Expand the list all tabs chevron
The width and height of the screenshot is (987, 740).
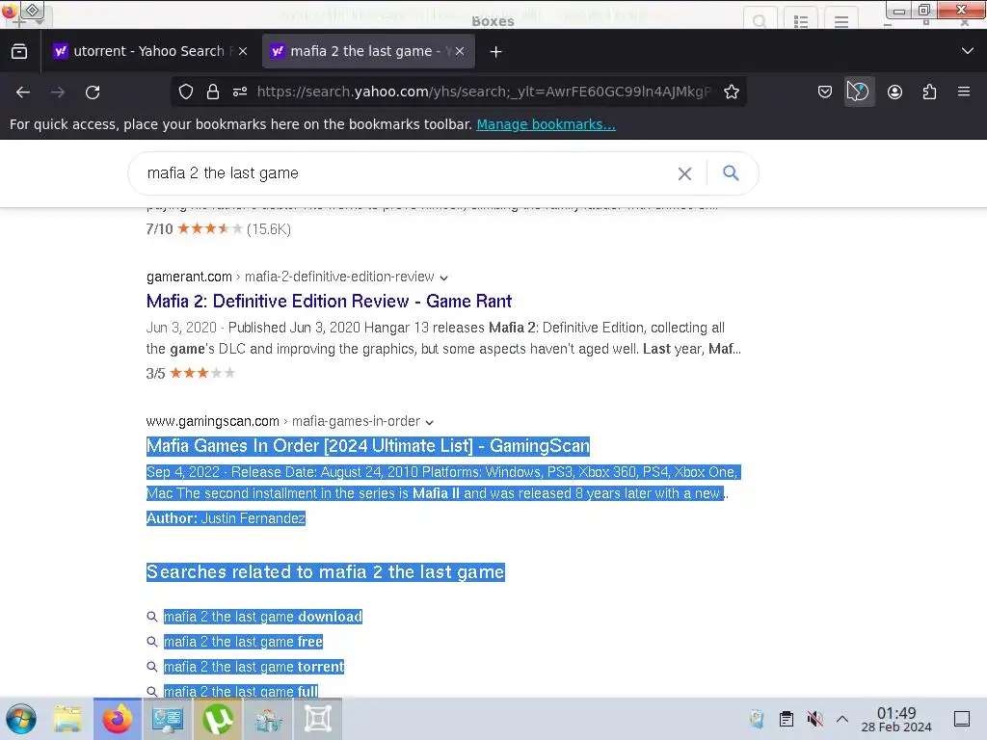coord(968,51)
